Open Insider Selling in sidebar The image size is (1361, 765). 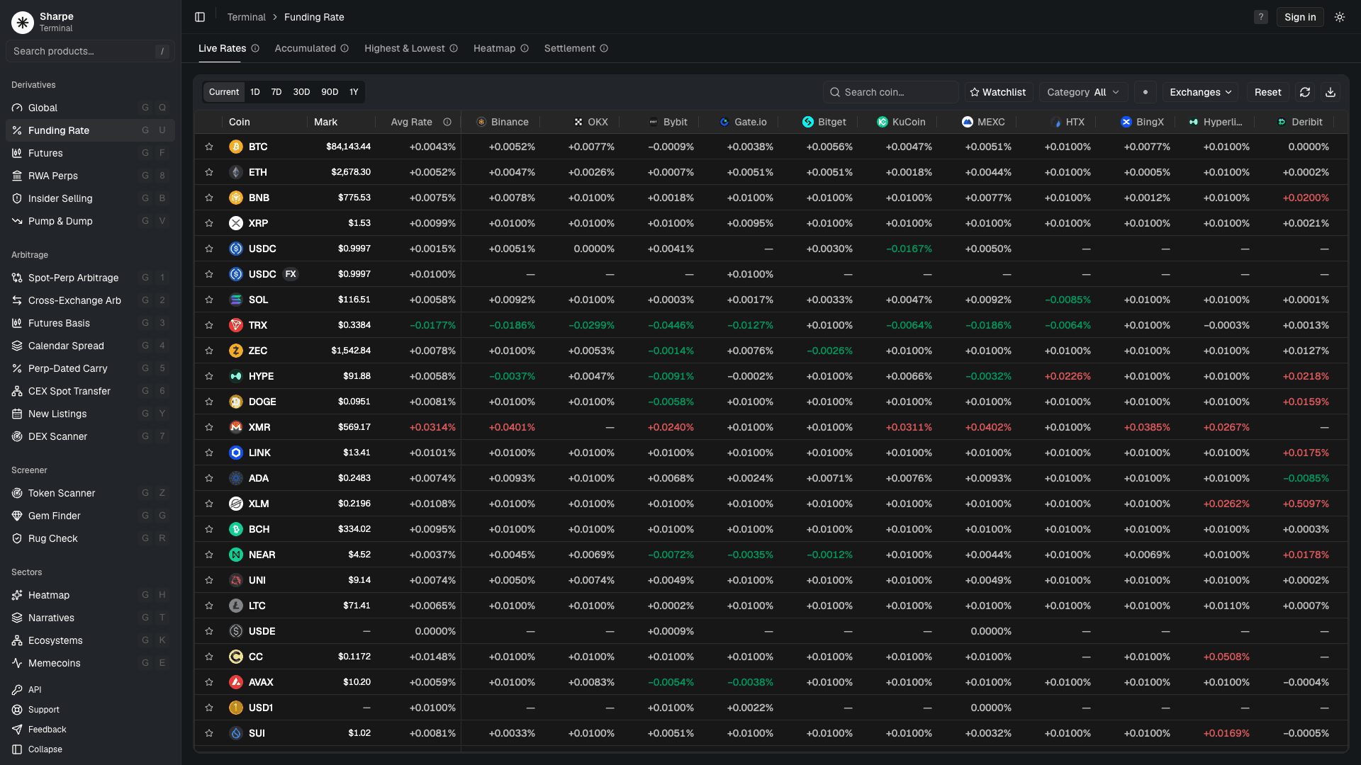click(90, 198)
